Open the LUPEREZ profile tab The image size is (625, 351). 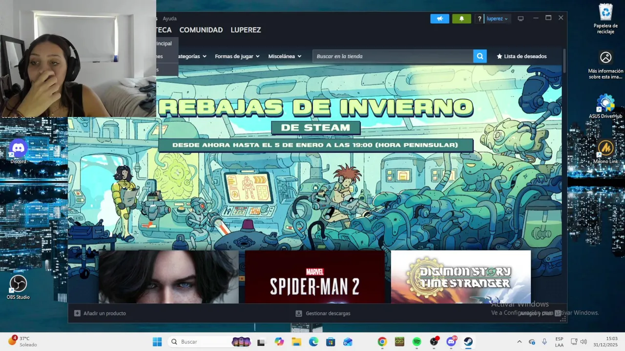[246, 30]
